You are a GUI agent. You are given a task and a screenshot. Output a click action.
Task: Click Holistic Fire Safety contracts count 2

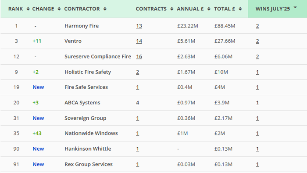(x=137, y=72)
